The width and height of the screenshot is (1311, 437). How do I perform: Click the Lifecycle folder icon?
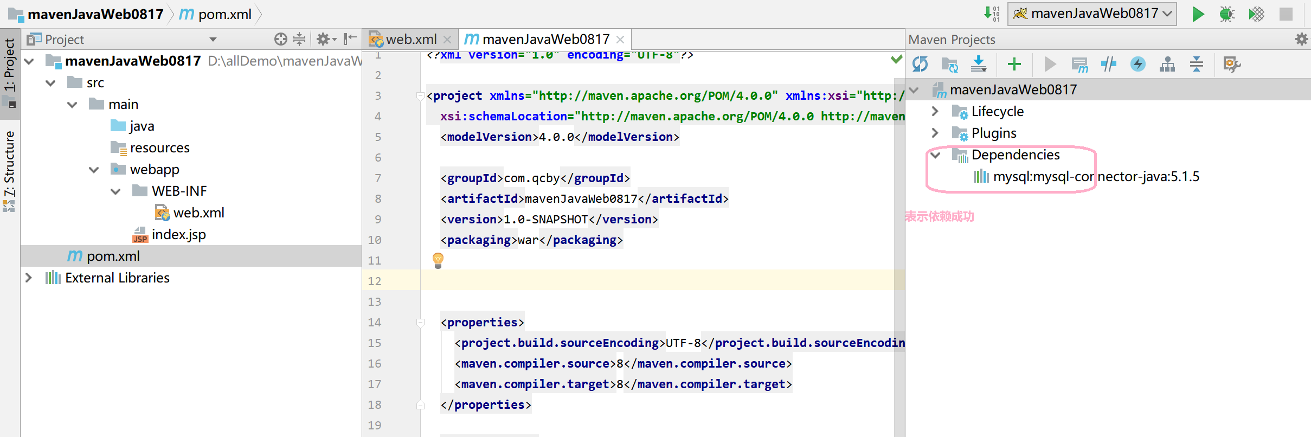960,112
